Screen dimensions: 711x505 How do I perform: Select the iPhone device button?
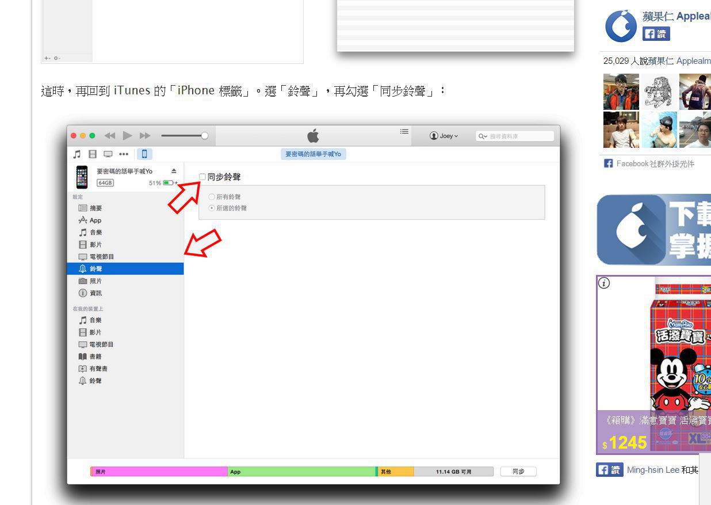pyautogui.click(x=144, y=154)
